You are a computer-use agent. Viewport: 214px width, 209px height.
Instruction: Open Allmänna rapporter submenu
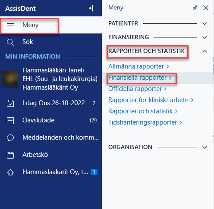click(x=138, y=66)
